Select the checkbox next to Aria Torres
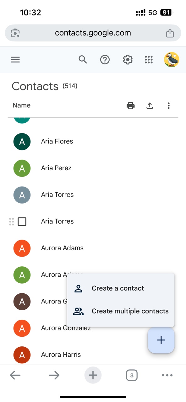Screen dimensions: 186x402 pyautogui.click(x=22, y=221)
